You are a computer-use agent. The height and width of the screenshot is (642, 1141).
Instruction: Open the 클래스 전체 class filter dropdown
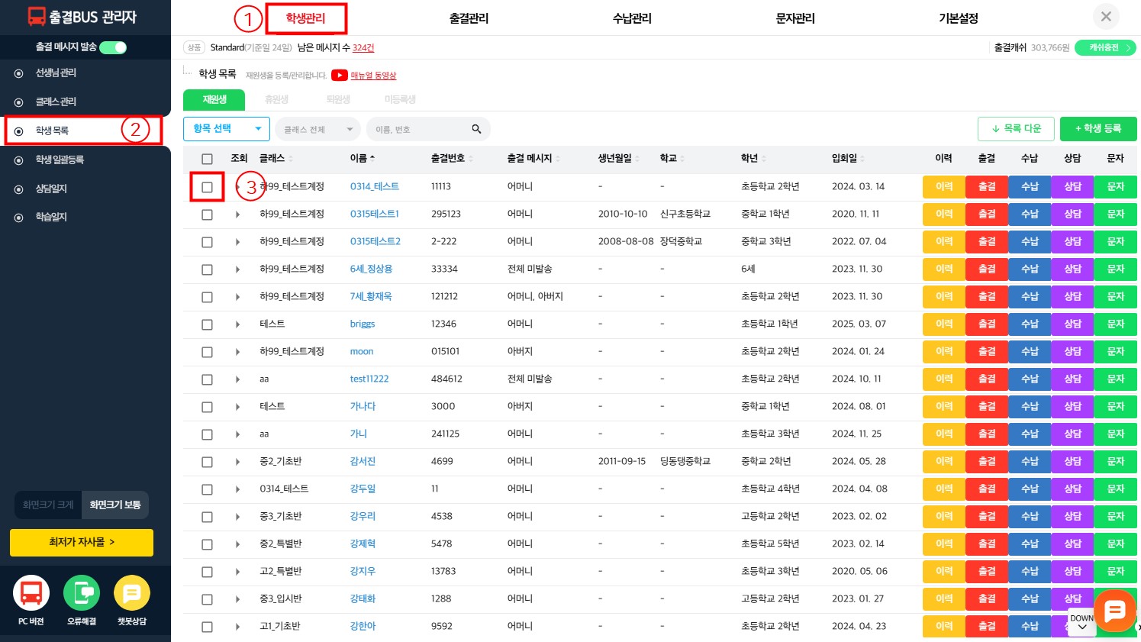[x=317, y=130]
